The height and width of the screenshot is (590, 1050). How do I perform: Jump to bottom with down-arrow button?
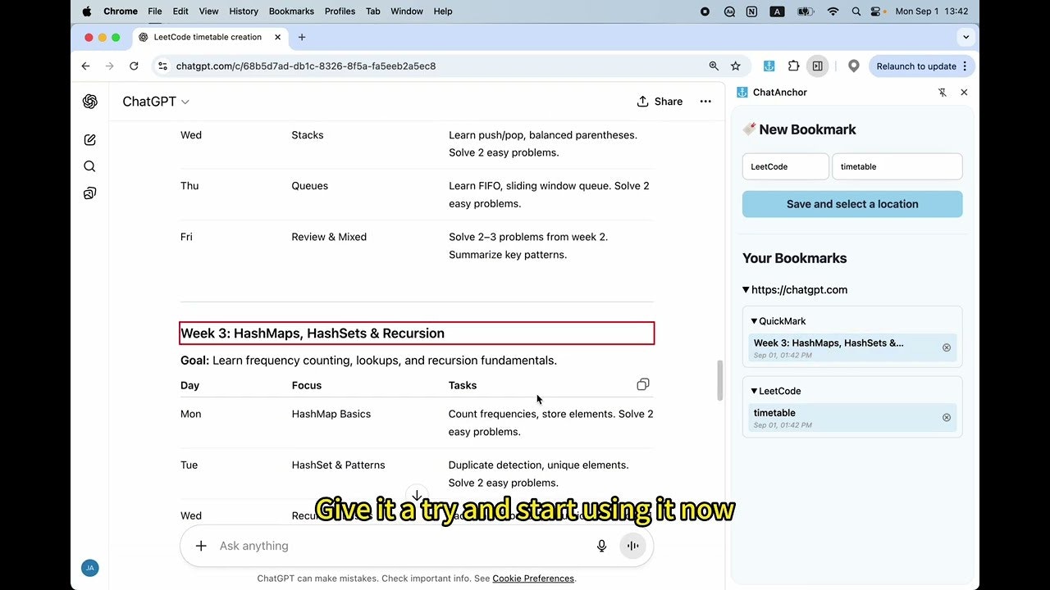pos(417,495)
